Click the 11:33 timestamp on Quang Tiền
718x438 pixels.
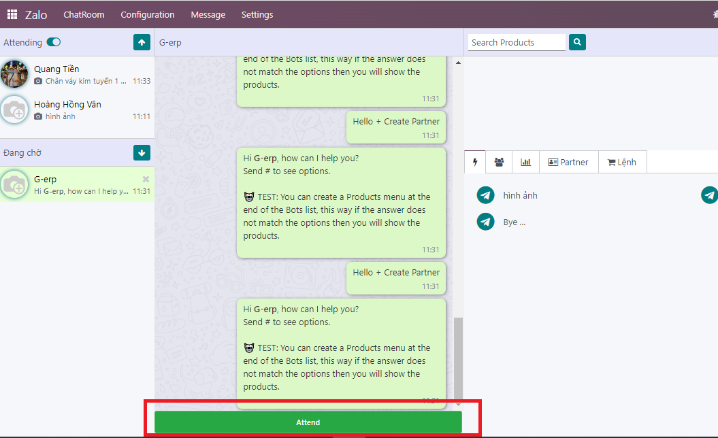click(142, 81)
